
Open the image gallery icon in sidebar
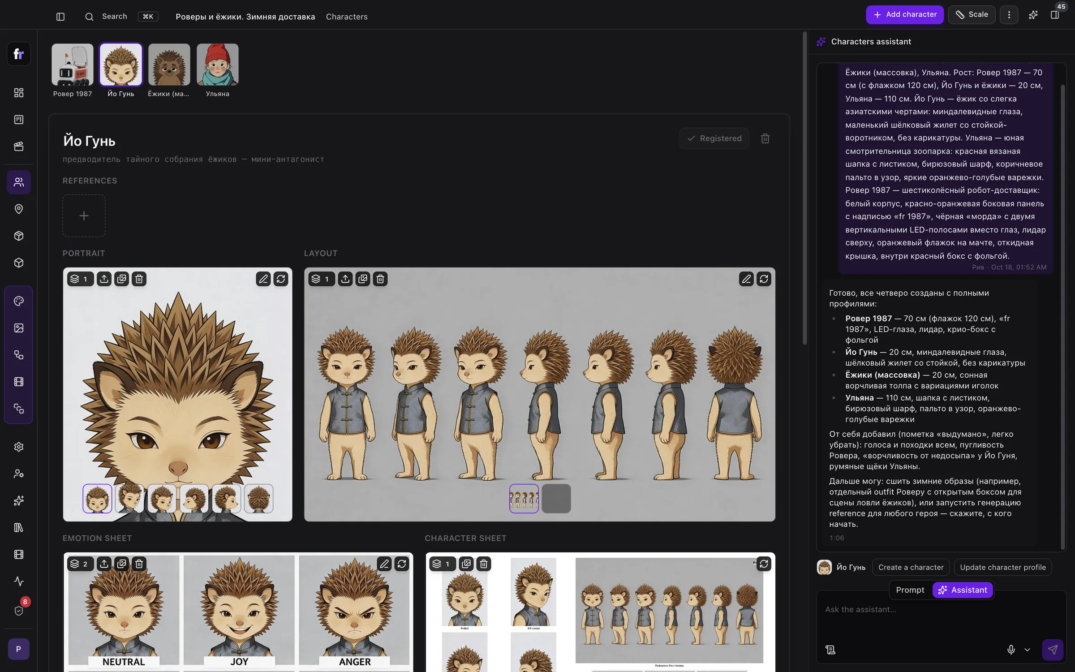click(x=19, y=328)
